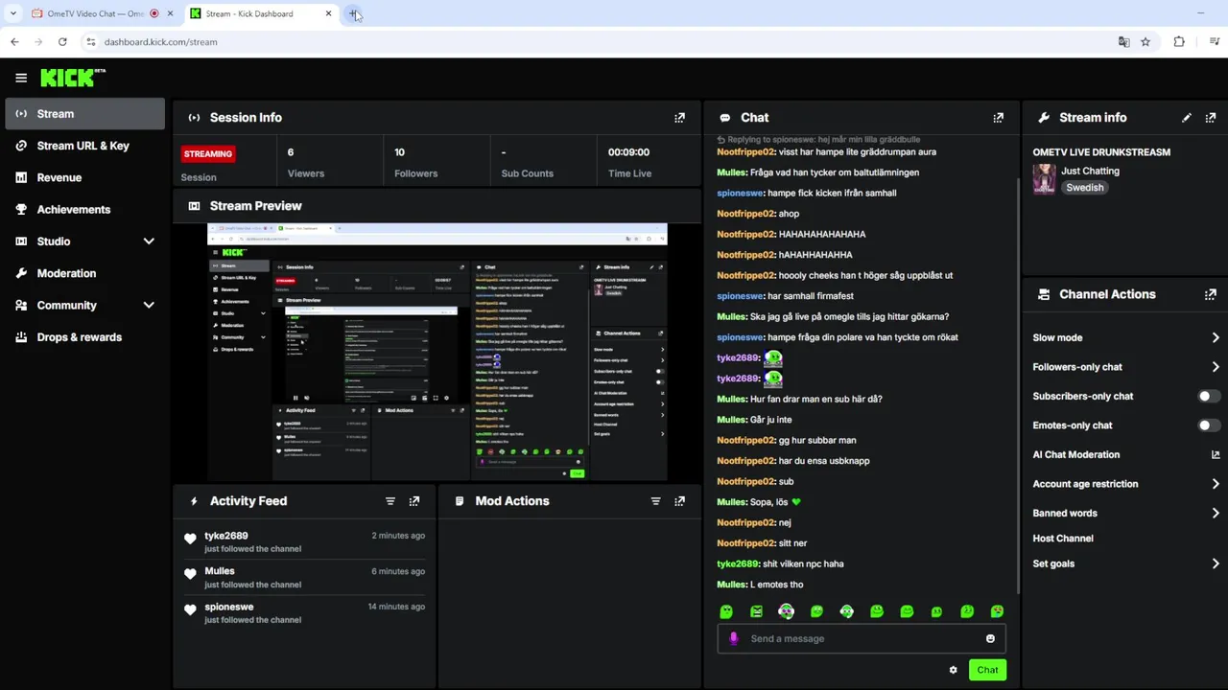Image resolution: width=1228 pixels, height=690 pixels.
Task: Close the Kick Dashboard browser tab
Action: coord(328,13)
